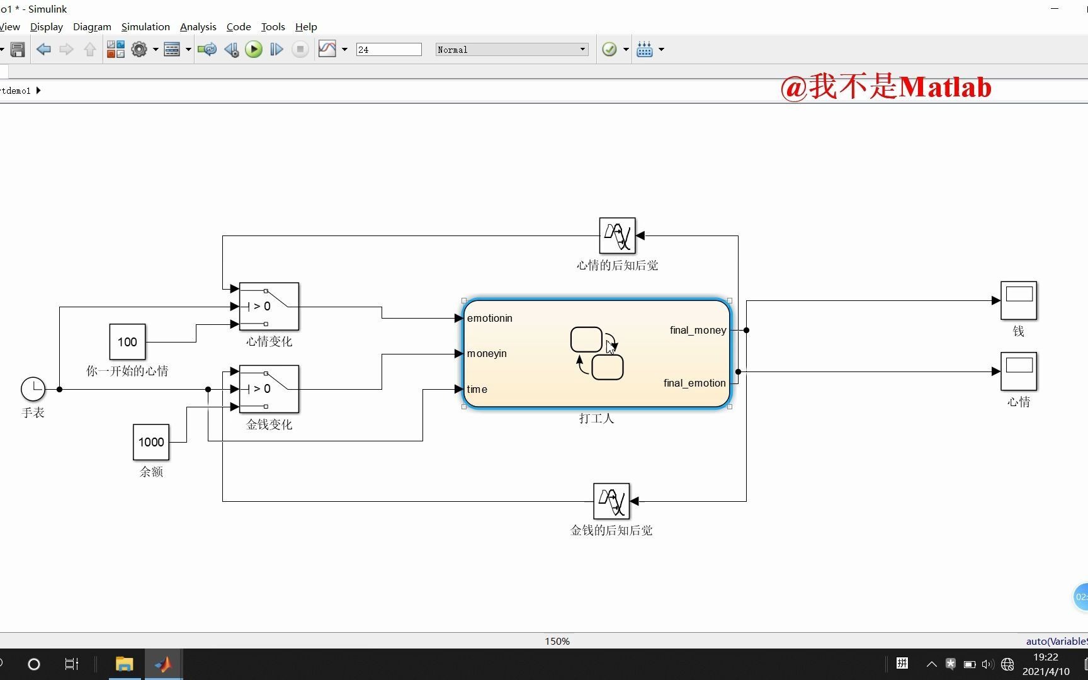Click the simulation stop time field showing 24
The width and height of the screenshot is (1088, 680).
coord(388,49)
